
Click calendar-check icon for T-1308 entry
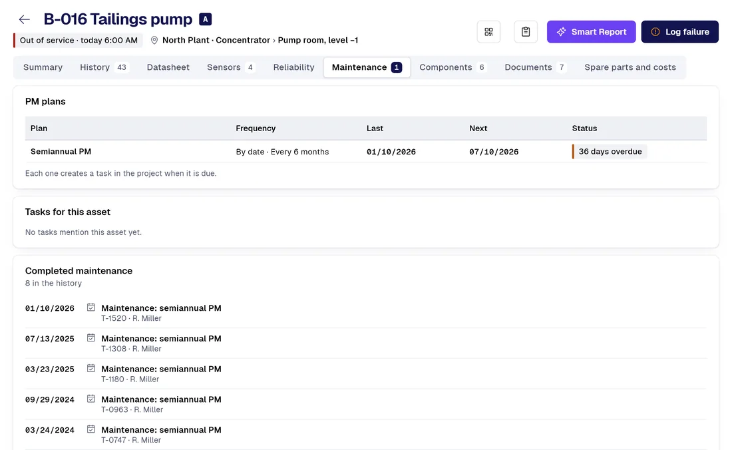click(91, 338)
